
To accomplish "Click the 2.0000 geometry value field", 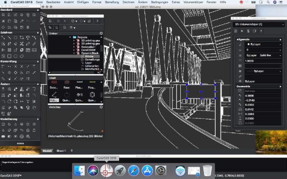I will pos(263,118).
